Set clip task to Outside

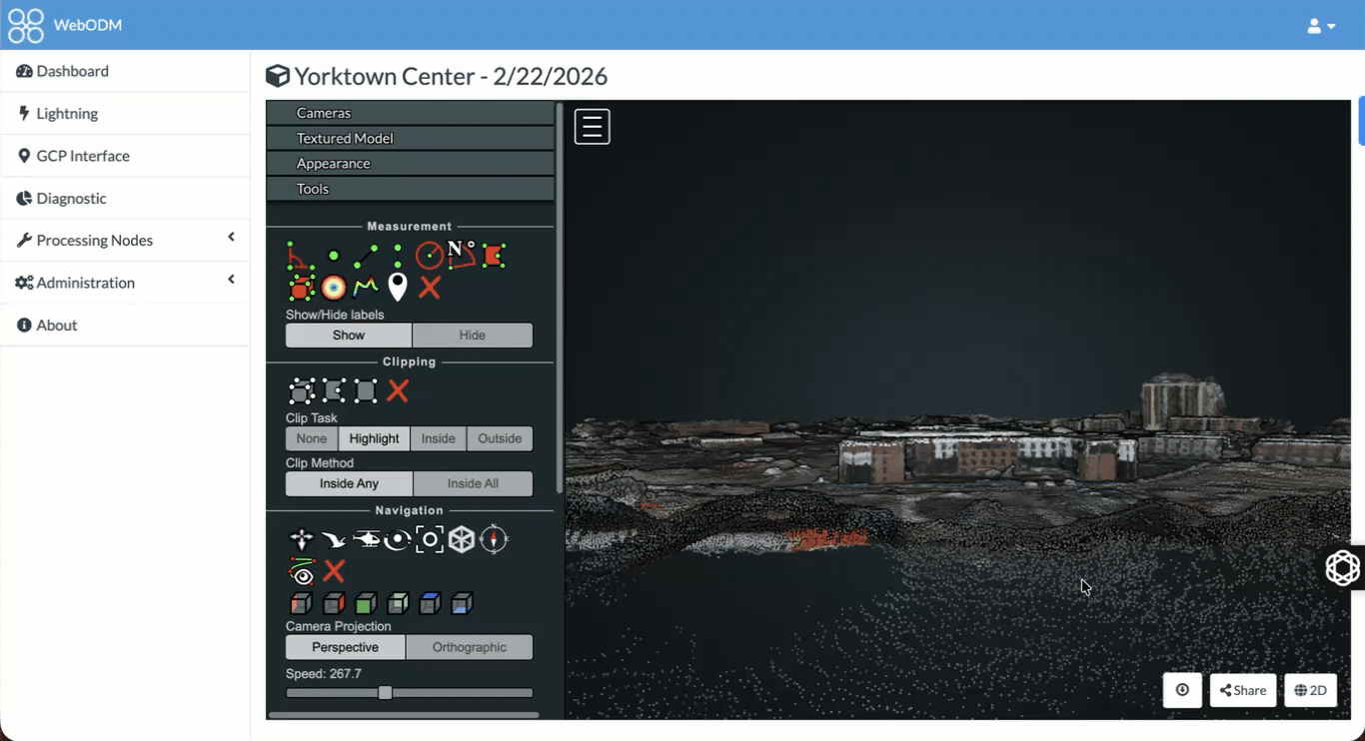(500, 438)
